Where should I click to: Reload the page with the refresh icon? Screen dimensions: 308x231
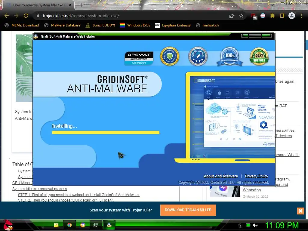pyautogui.click(x=26, y=16)
